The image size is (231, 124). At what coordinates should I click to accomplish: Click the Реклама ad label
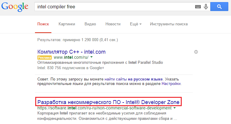coord(45,58)
